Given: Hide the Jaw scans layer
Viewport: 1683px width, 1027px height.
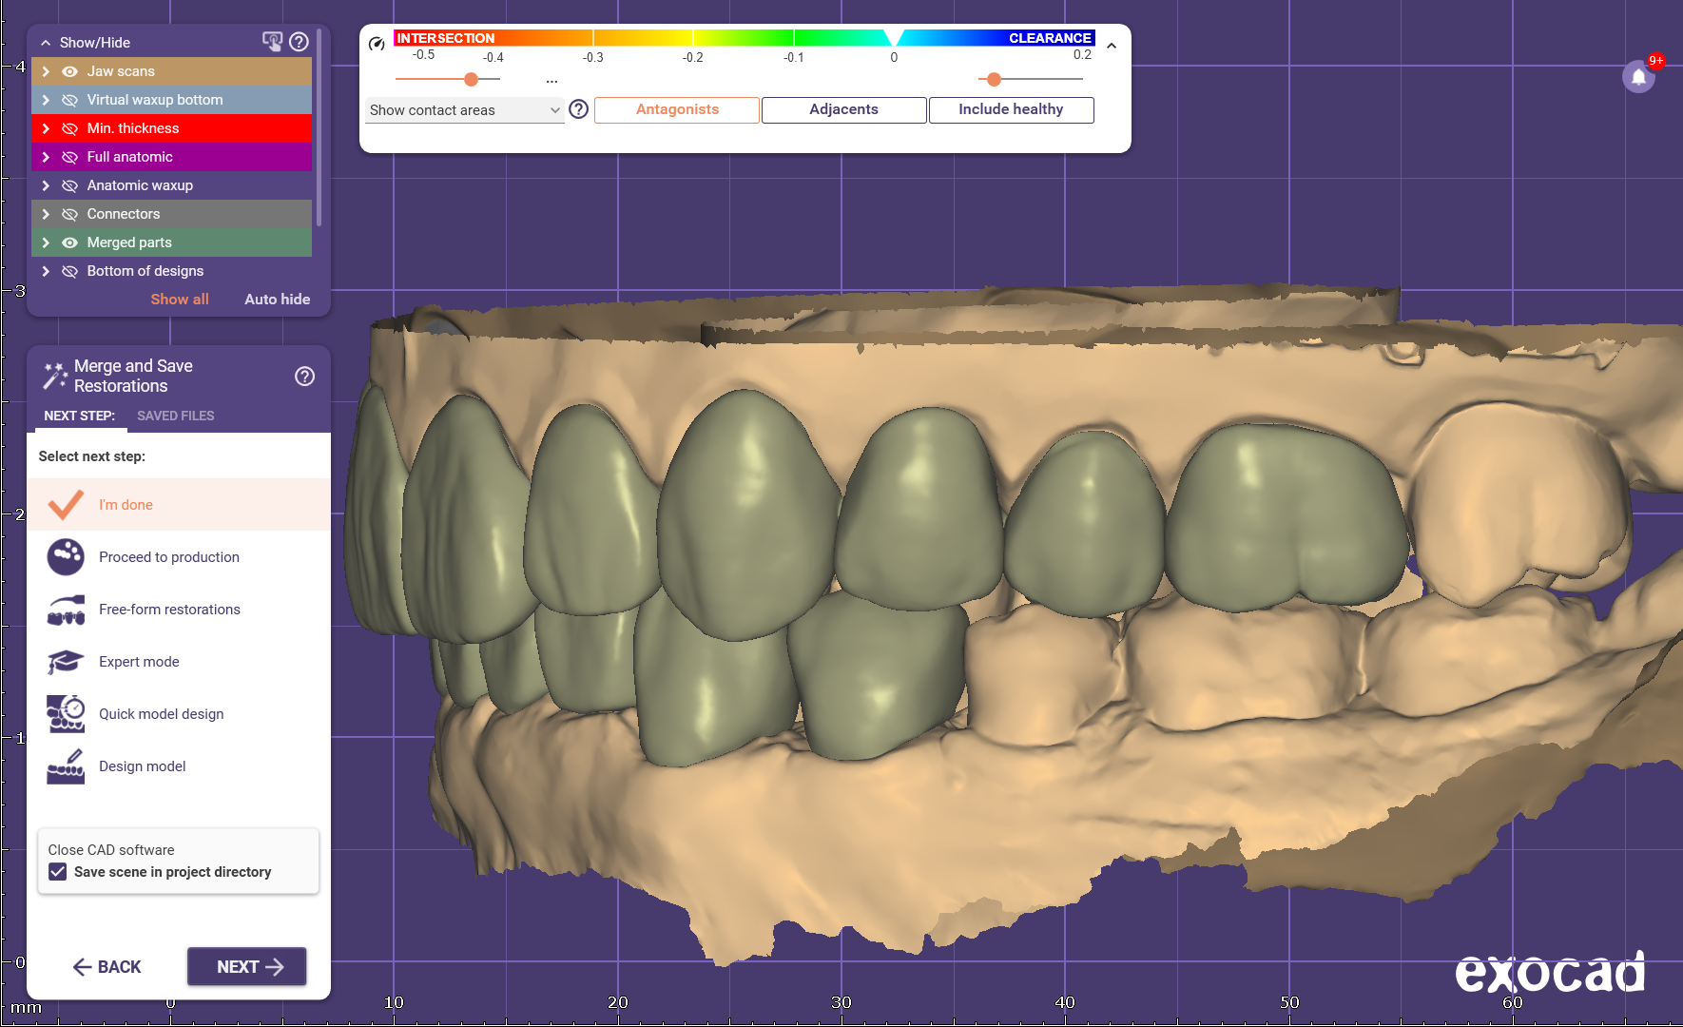Looking at the screenshot, I should tap(69, 71).
